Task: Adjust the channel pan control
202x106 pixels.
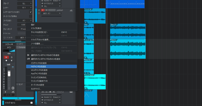Action: 9,51
